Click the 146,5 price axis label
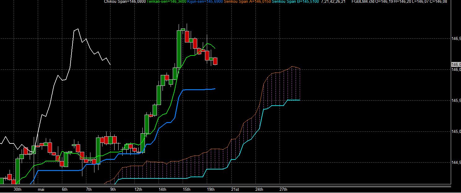 [456, 39]
